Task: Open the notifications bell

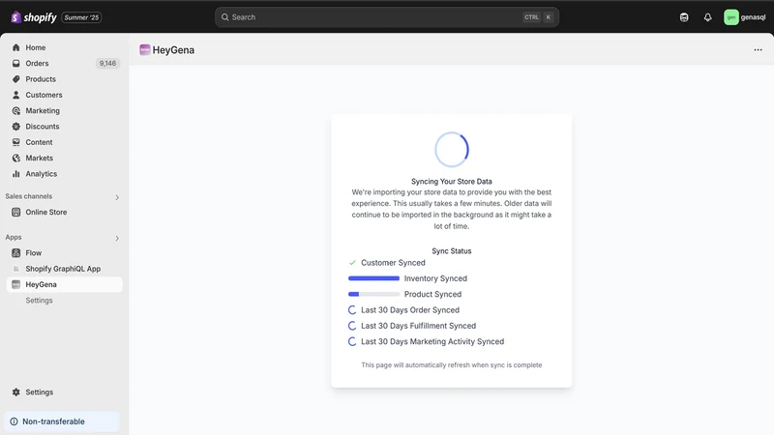Action: tap(707, 17)
